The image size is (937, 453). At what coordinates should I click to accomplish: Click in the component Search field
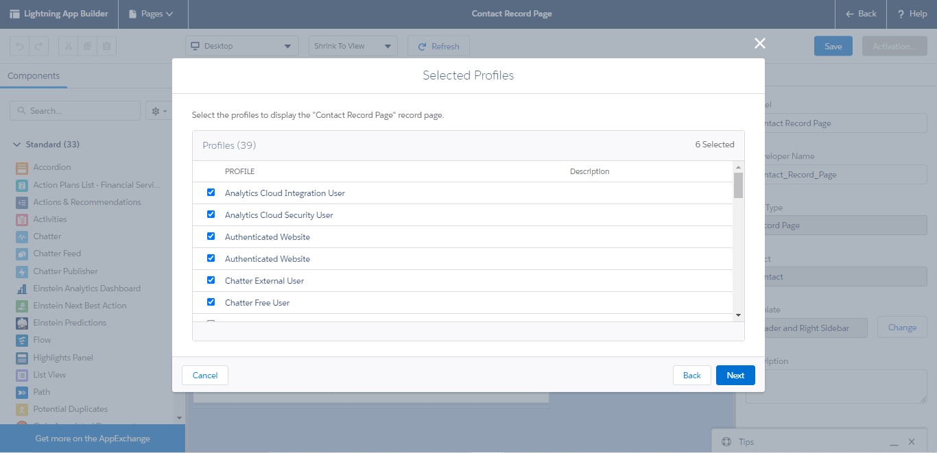click(75, 110)
